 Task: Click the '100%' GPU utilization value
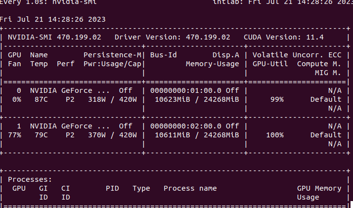tap(275, 135)
